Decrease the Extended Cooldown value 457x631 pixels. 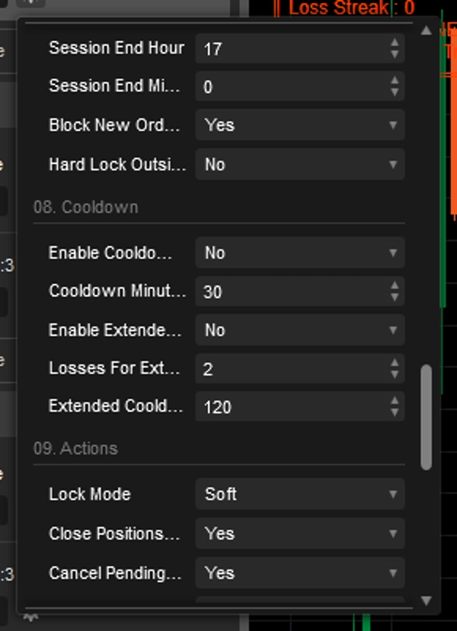click(395, 412)
